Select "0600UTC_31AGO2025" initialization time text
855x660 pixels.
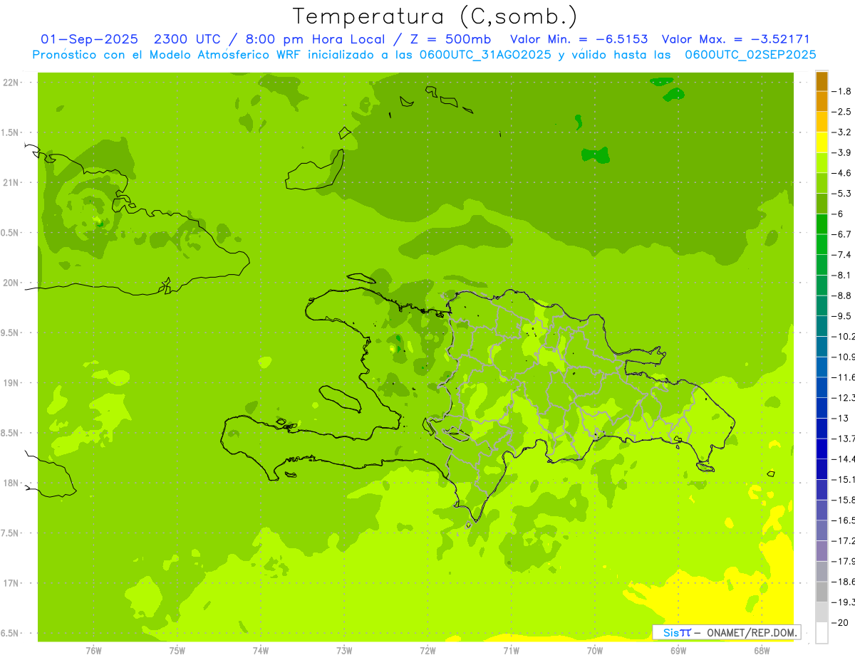click(x=484, y=54)
